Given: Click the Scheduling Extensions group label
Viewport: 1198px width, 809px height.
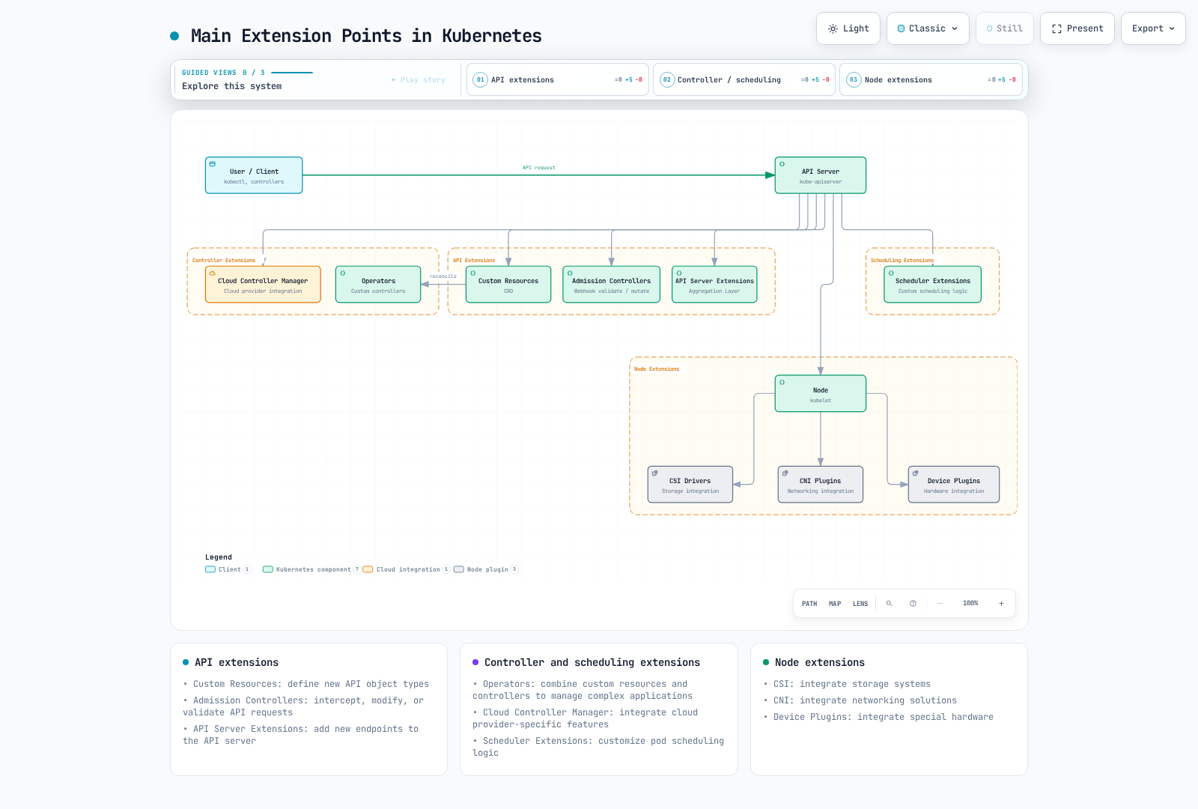Looking at the screenshot, I should click(902, 261).
